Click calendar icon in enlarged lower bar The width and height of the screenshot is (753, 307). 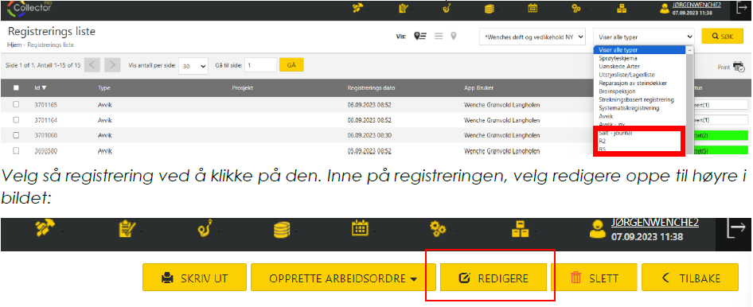(360, 227)
